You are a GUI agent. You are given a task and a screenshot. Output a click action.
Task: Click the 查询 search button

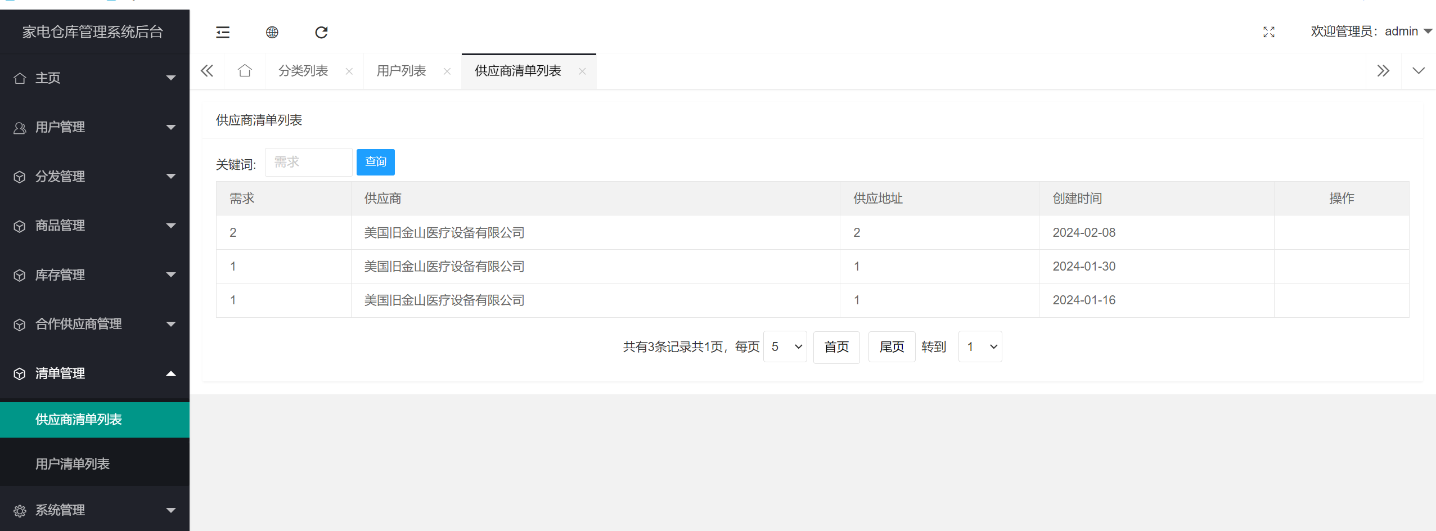[375, 162]
